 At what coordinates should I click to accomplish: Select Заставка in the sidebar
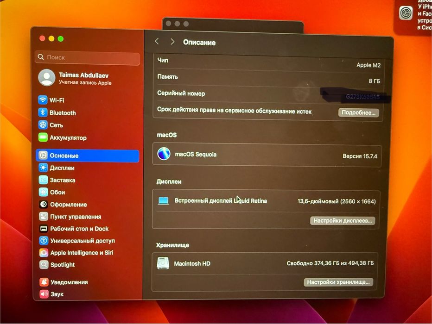pyautogui.click(x=88, y=180)
